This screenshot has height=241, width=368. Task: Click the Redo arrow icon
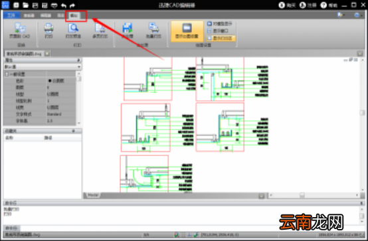pyautogui.click(x=72, y=5)
